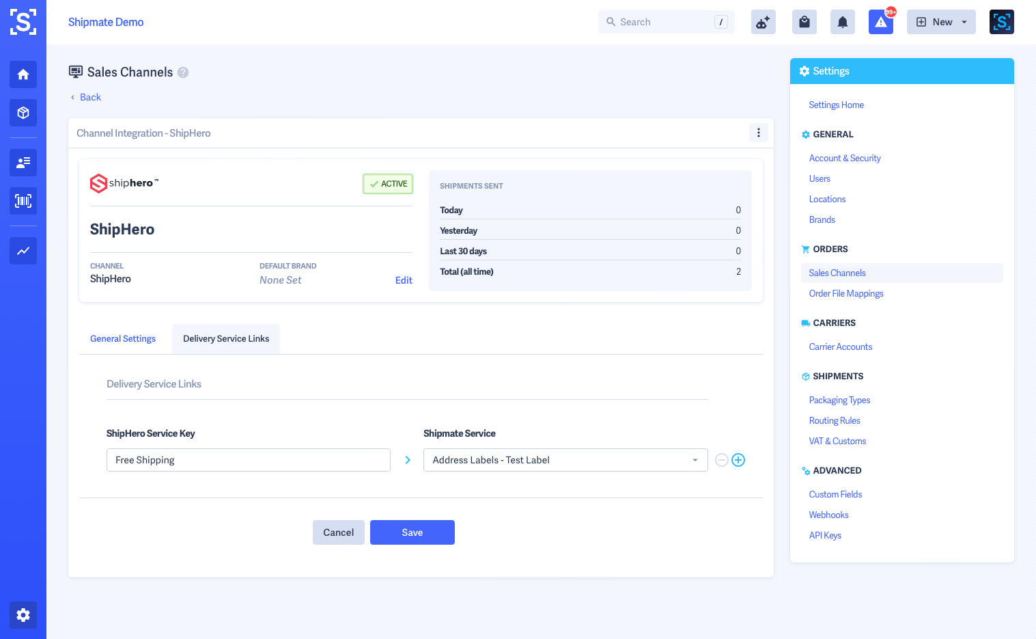Open Routing Rules settings
This screenshot has width=1036, height=639.
pos(835,420)
